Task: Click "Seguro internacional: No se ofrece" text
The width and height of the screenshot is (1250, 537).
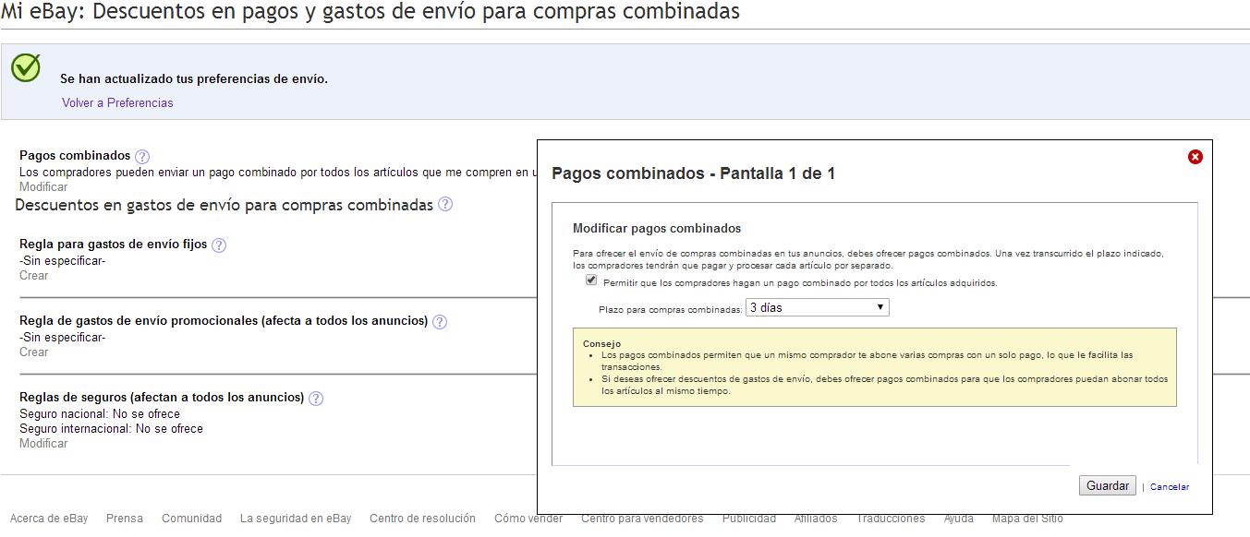Action: tap(111, 429)
